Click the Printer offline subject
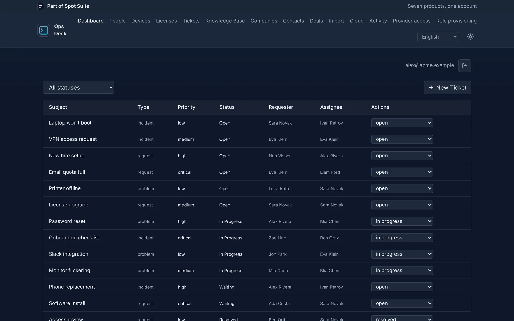This screenshot has height=321, width=514. click(x=65, y=188)
